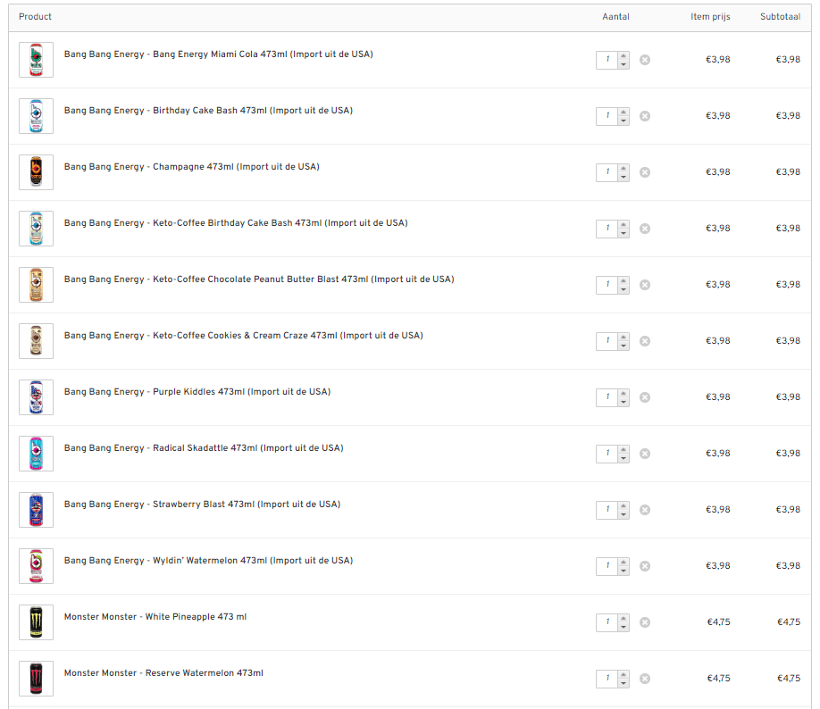Delete the Champagne 473ml item
The image size is (820, 709).
(645, 172)
